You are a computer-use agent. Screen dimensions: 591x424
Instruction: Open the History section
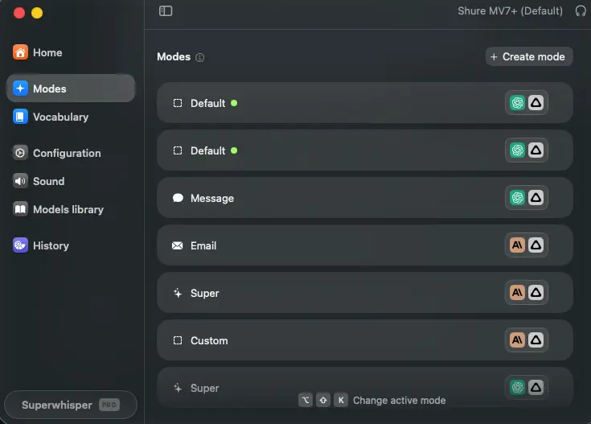[x=71, y=245]
